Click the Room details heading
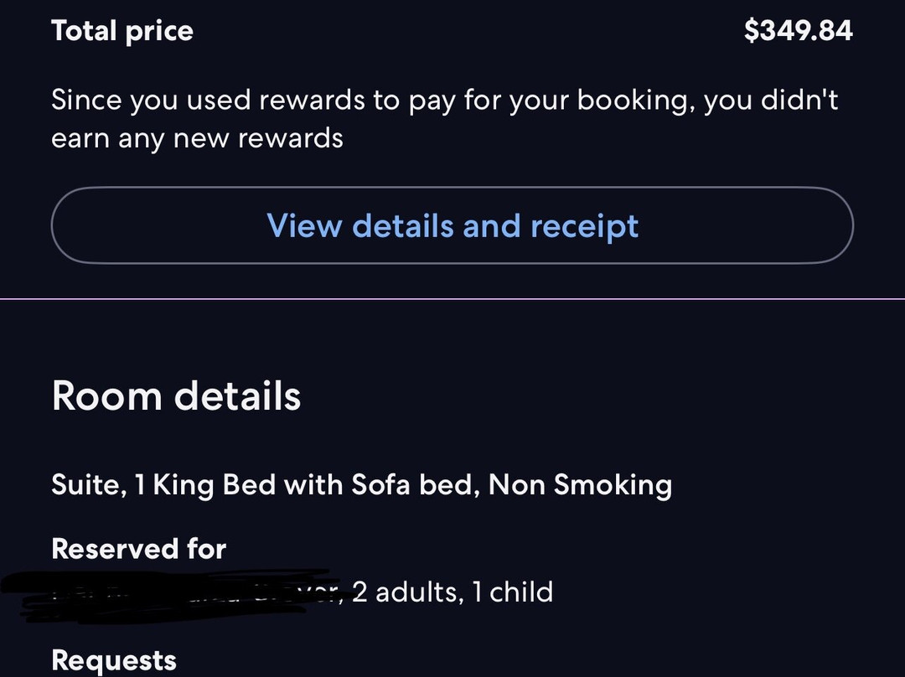This screenshot has width=905, height=677. 176,395
